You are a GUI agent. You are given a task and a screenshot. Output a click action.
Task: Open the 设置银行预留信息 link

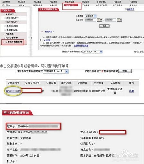[81, 46]
